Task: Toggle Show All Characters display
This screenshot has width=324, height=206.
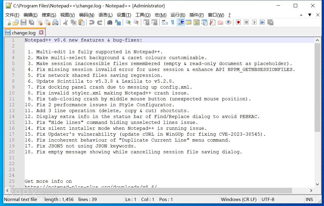Action: click(x=172, y=22)
